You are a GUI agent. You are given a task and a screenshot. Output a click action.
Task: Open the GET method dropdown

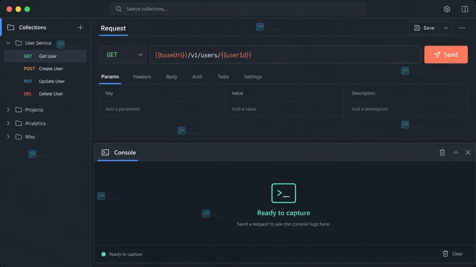click(123, 55)
